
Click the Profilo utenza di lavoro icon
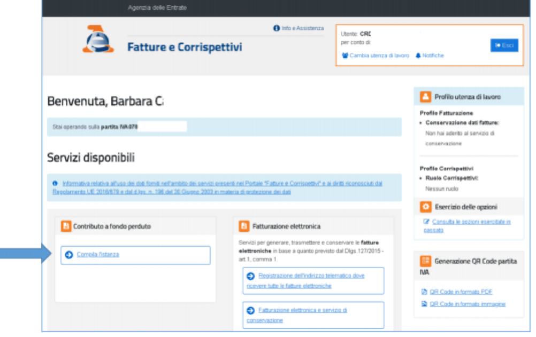click(426, 97)
